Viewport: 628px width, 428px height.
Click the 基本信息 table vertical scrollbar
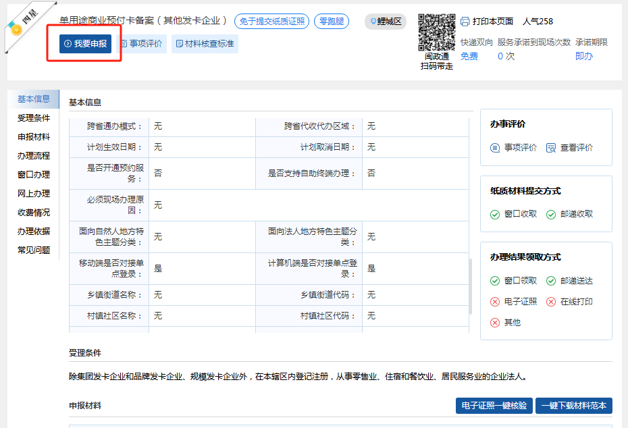470,285
